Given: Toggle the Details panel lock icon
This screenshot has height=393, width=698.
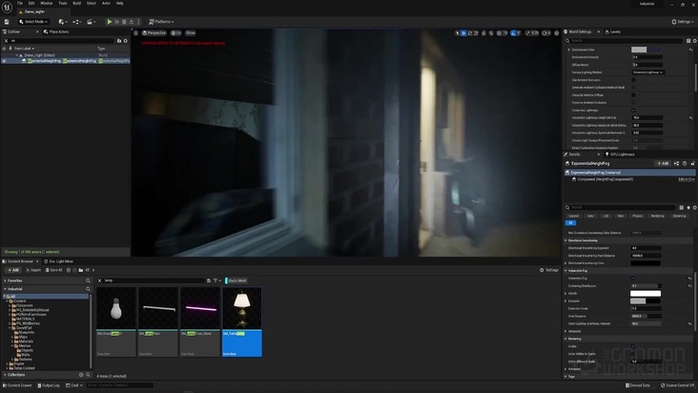Looking at the screenshot, I should pos(692,163).
